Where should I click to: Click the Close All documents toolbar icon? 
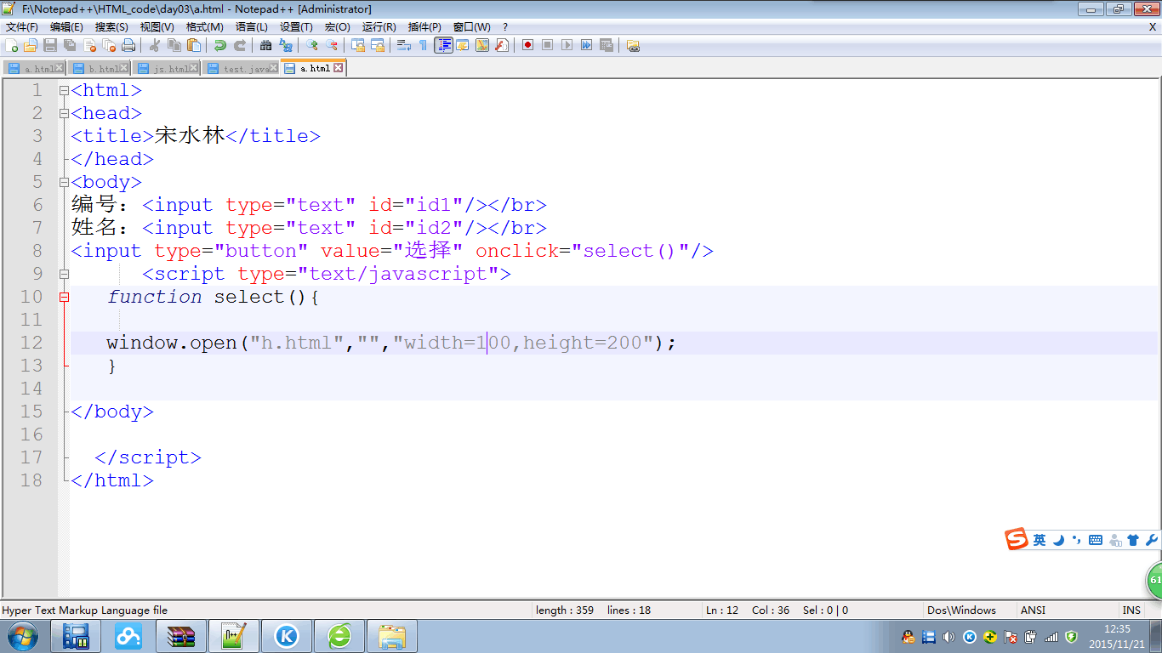pyautogui.click(x=109, y=45)
